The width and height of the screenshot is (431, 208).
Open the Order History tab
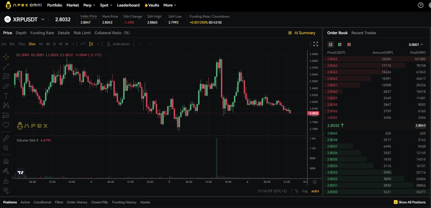[x=77, y=202]
